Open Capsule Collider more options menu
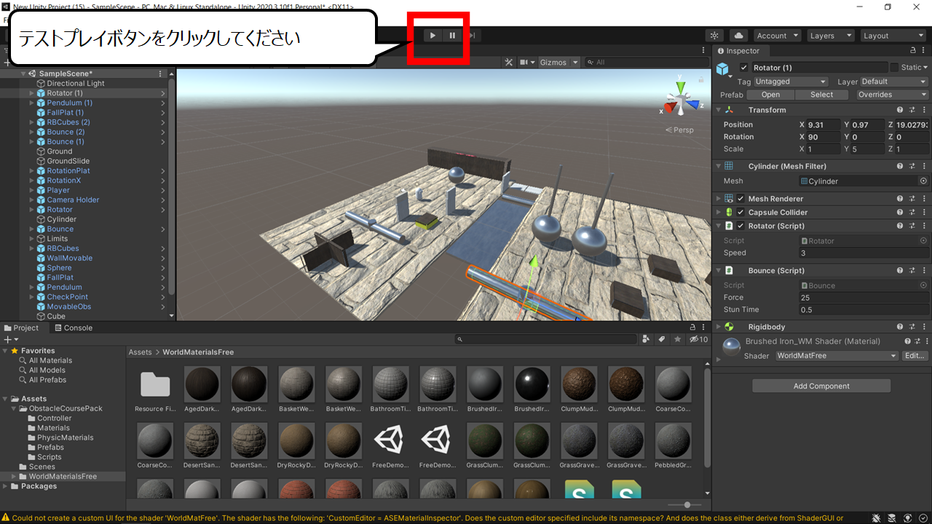The height and width of the screenshot is (524, 932). pyautogui.click(x=924, y=213)
